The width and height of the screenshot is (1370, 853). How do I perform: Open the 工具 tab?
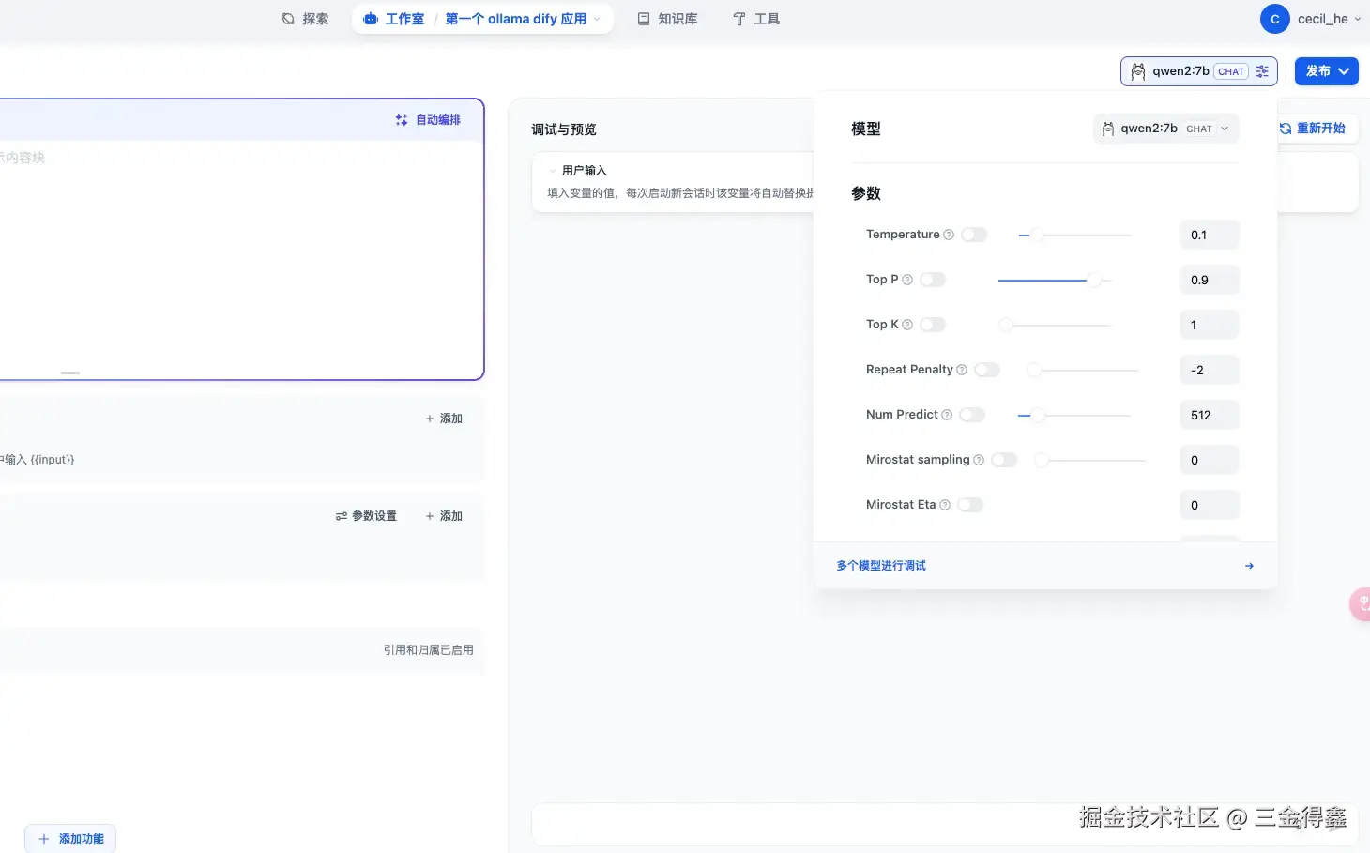click(x=756, y=19)
